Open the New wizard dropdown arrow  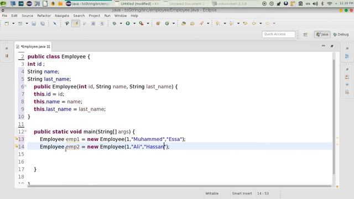(13, 23)
